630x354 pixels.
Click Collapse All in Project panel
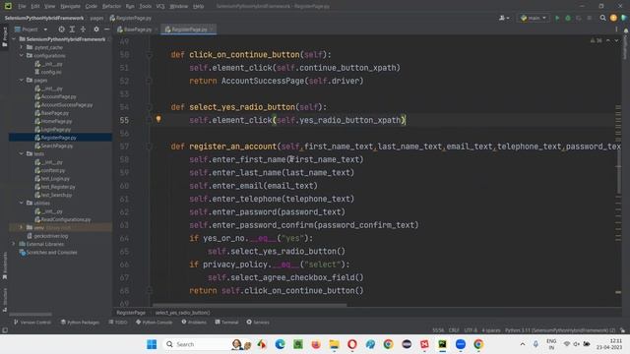[x=83, y=29]
